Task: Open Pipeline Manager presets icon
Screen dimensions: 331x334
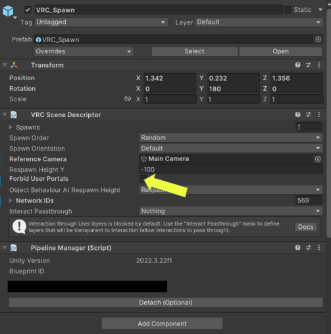Action: (x=309, y=248)
